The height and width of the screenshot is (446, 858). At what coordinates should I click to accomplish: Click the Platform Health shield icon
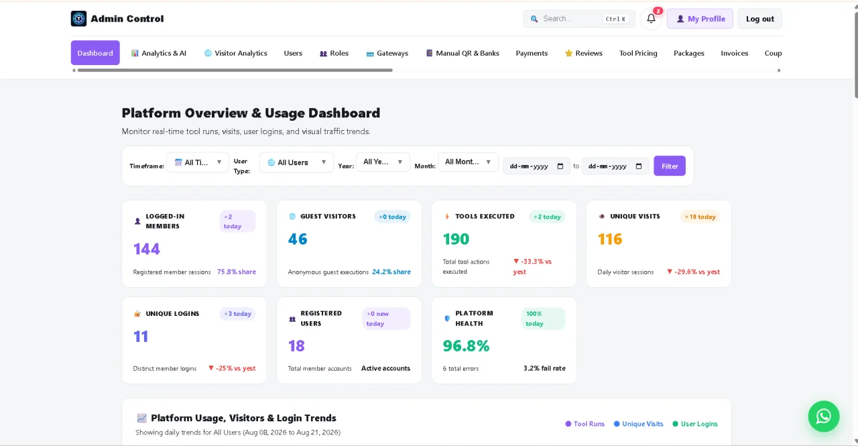tap(447, 319)
